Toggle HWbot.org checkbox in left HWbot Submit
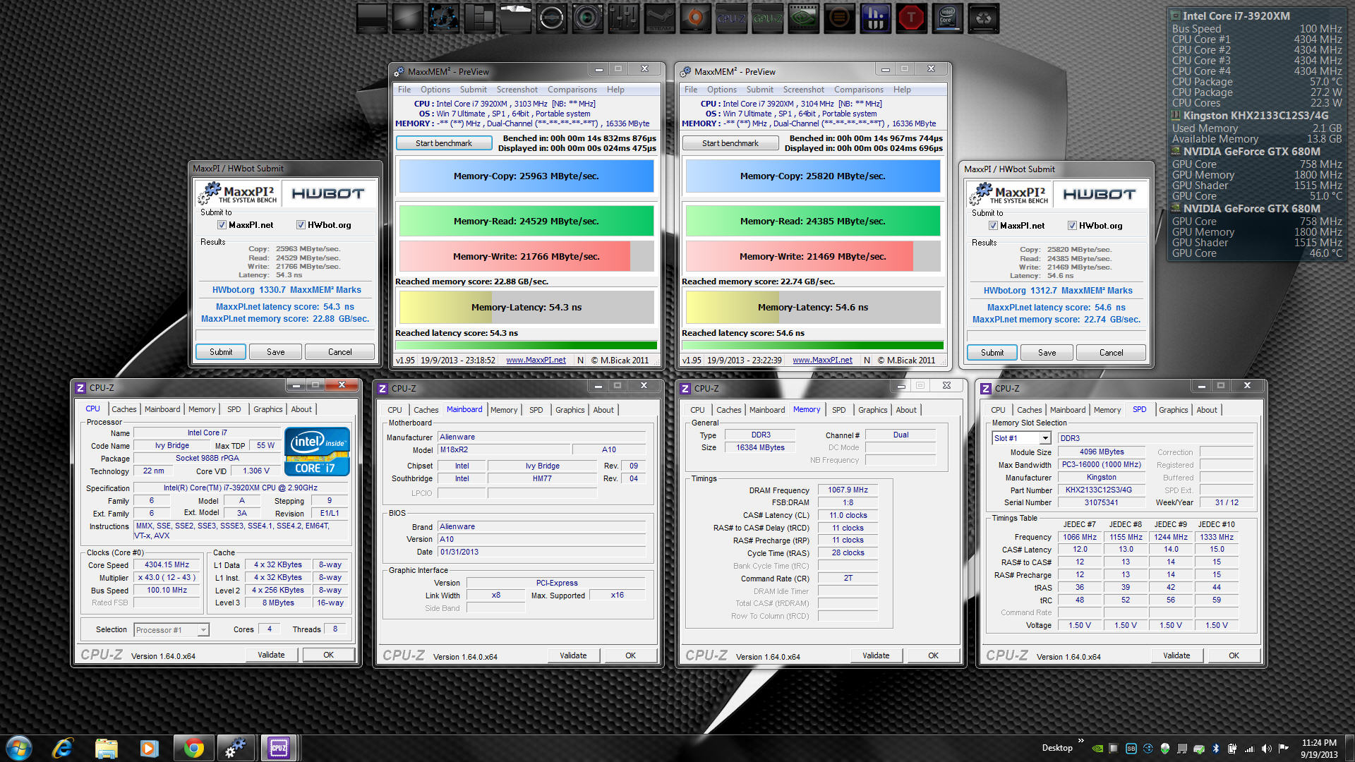The width and height of the screenshot is (1355, 762). (x=301, y=225)
